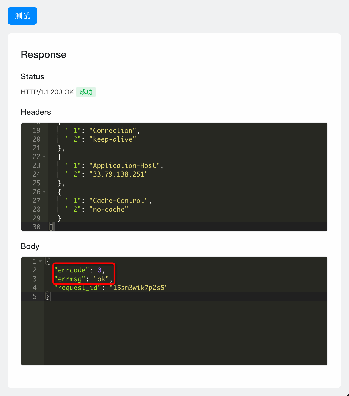The image size is (349, 396).
Task: Click the request_id value "15sm3wik7p2s5"
Action: (x=139, y=288)
